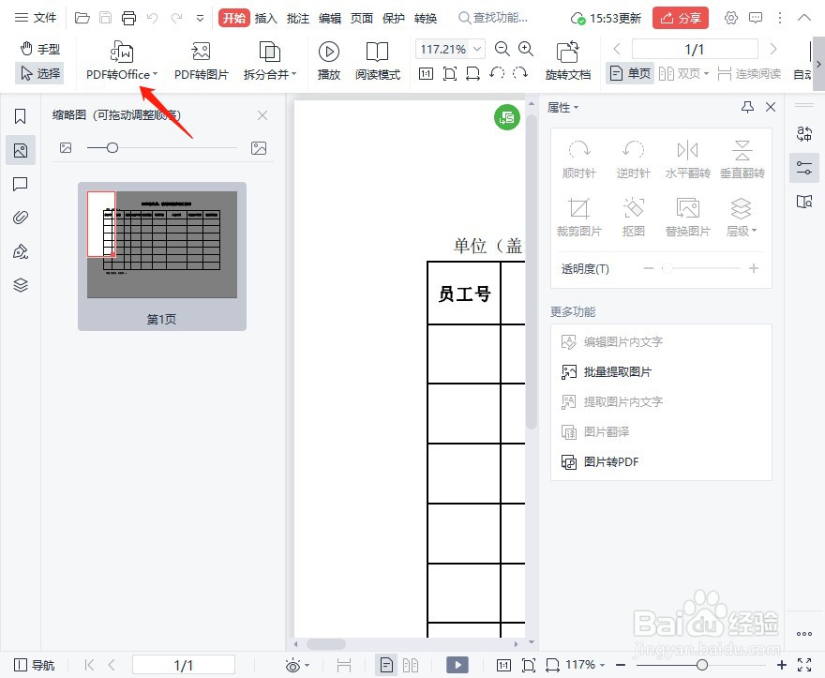Expand the 属性 properties dropdown
The image size is (825, 678).
pos(563,108)
